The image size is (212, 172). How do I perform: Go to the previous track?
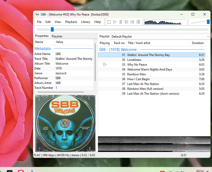coord(126,22)
